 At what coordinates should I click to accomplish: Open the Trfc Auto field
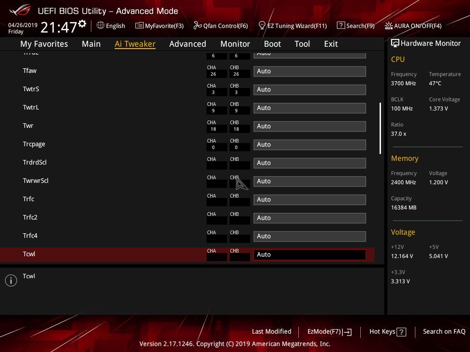pyautogui.click(x=310, y=200)
